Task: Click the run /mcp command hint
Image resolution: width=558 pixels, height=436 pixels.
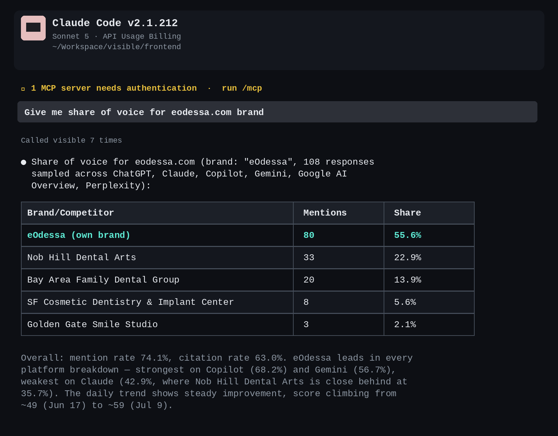Action: click(x=242, y=88)
